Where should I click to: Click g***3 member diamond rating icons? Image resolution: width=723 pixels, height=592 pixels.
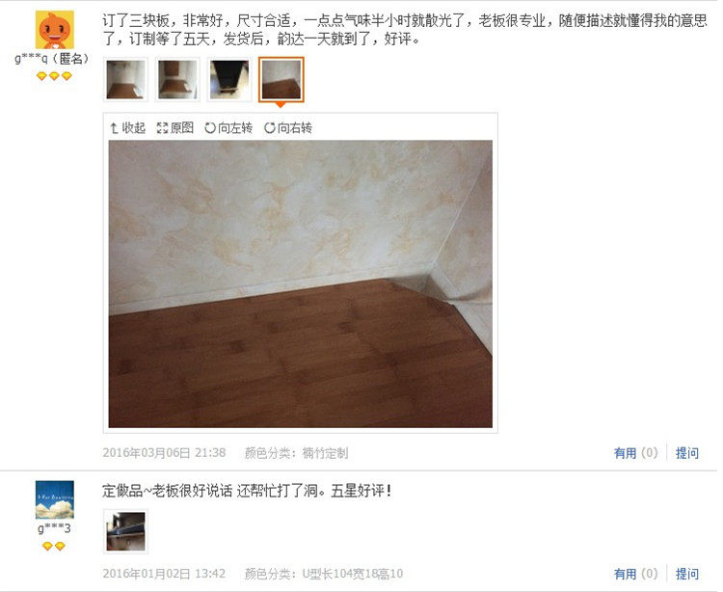tap(54, 547)
